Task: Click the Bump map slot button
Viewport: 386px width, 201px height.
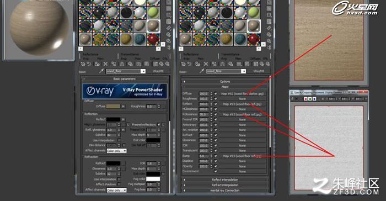Action: pos(242,156)
